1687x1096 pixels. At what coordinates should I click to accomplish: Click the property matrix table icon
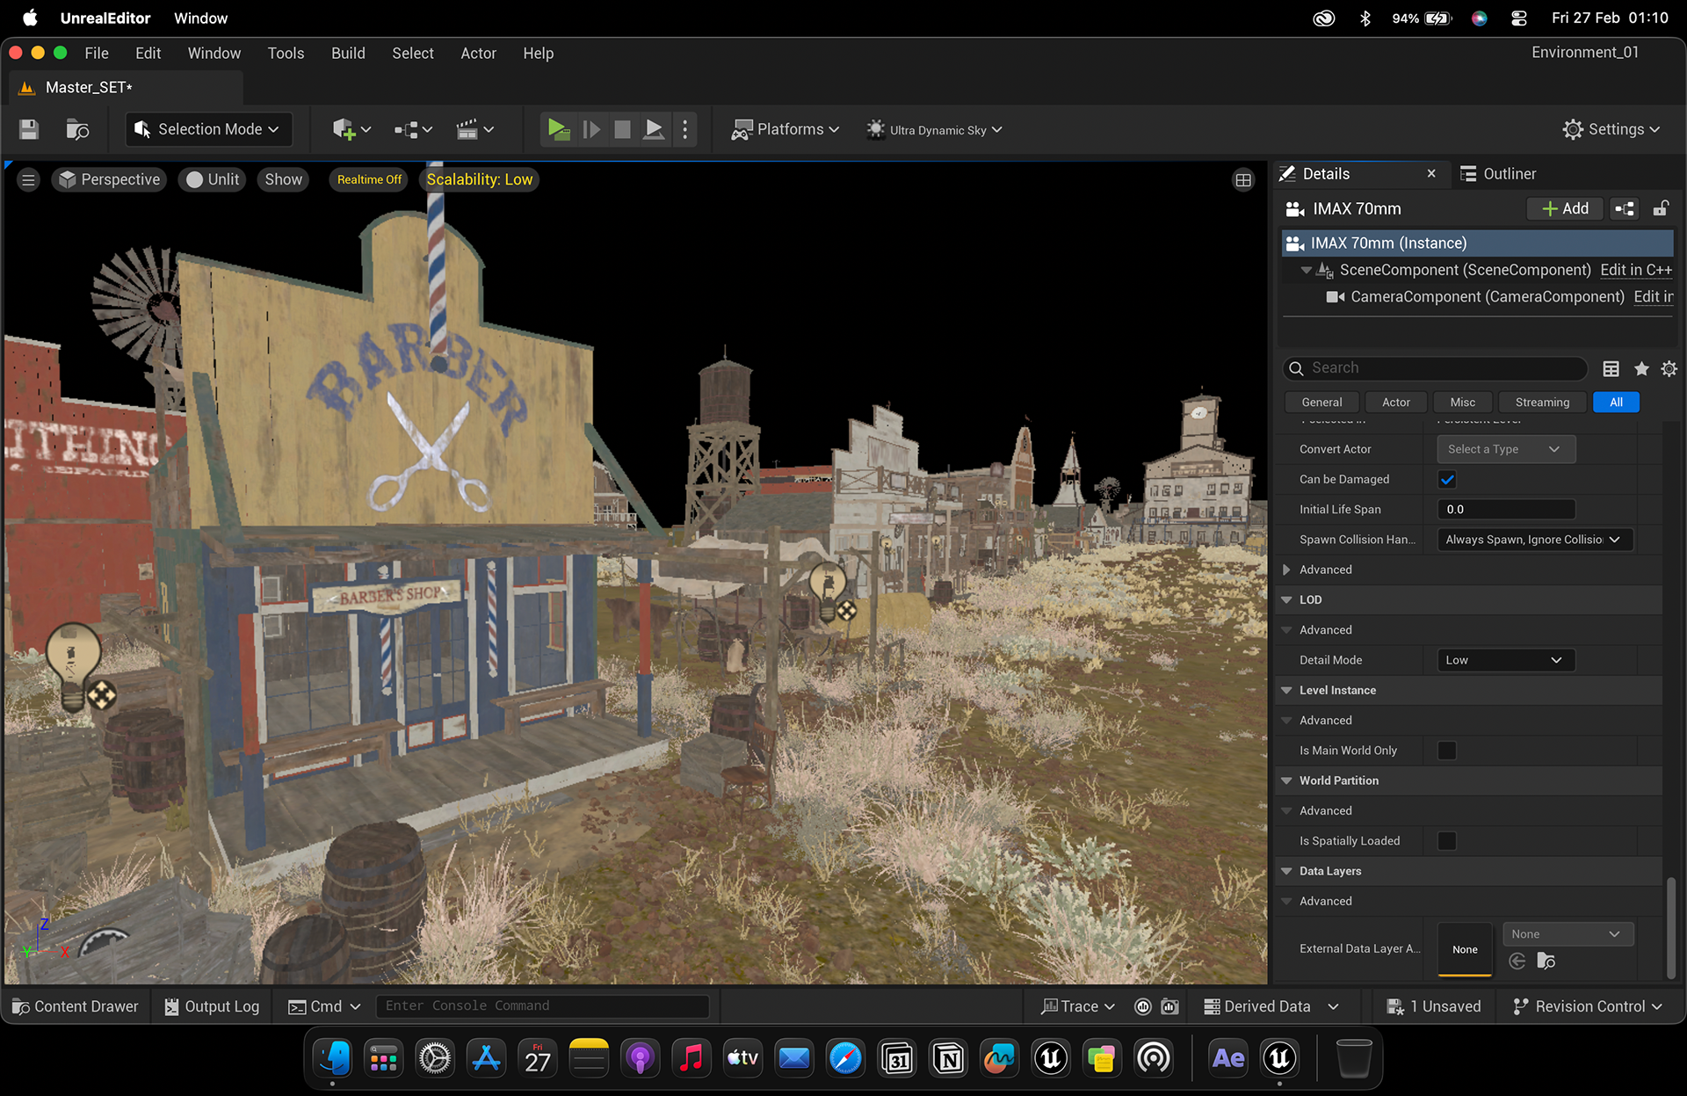(x=1611, y=369)
